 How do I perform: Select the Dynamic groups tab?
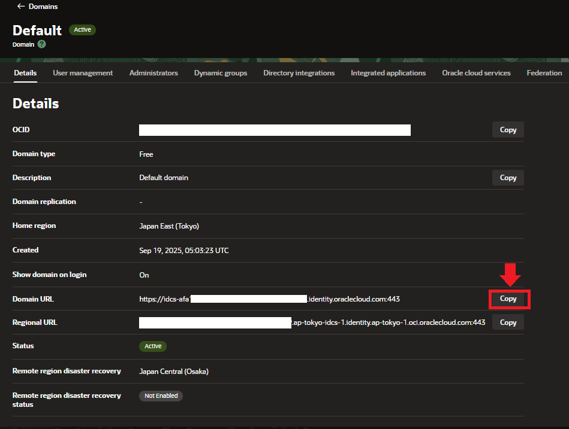point(220,72)
